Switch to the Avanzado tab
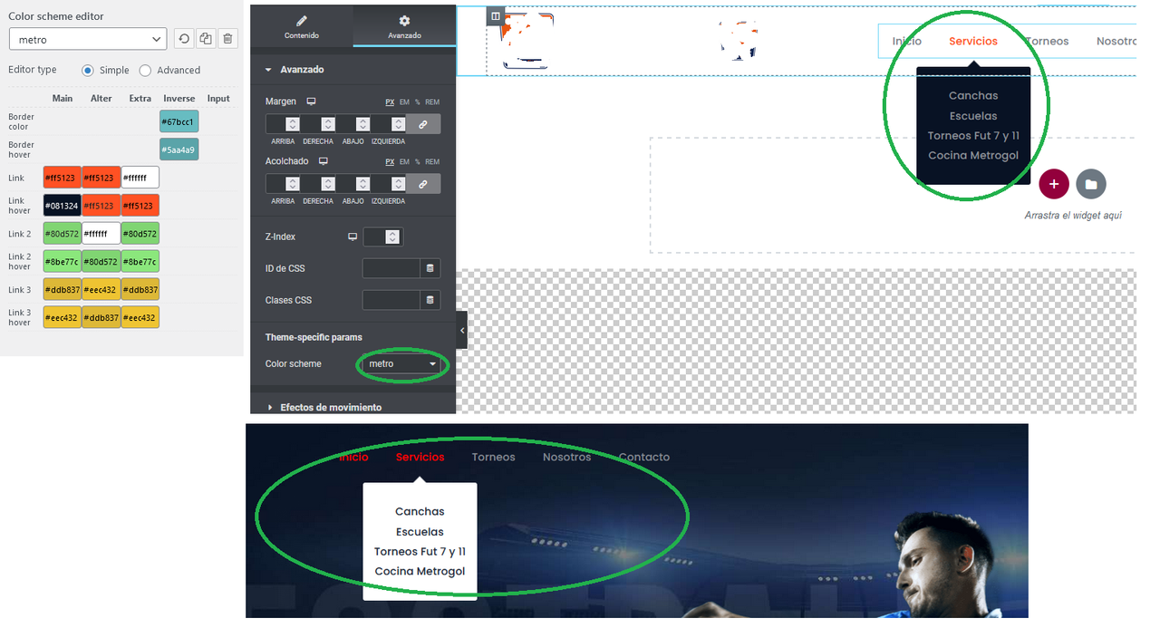This screenshot has height=628, width=1160. [404, 27]
